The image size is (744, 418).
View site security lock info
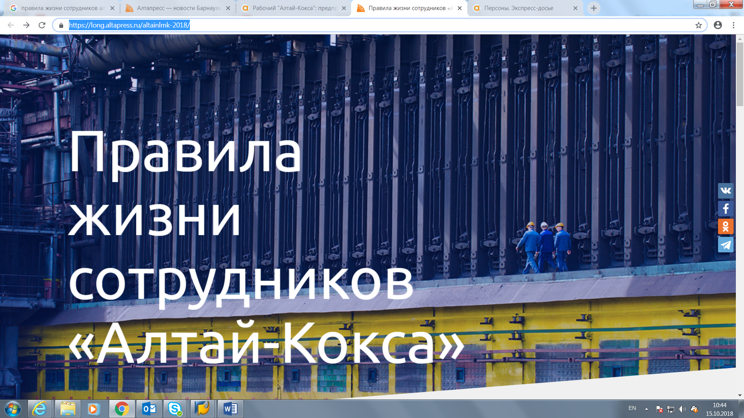tap(61, 25)
